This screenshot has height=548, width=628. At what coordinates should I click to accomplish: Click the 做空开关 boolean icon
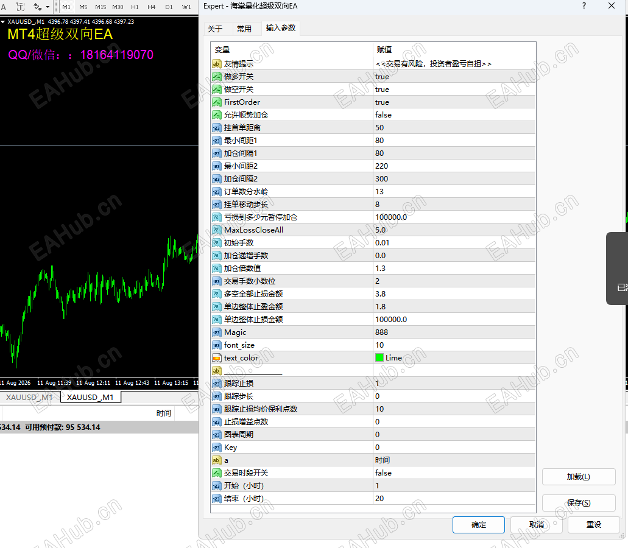click(217, 90)
